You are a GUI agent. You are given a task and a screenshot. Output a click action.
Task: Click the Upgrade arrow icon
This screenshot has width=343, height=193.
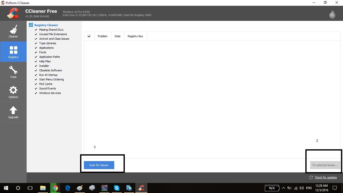pos(13,110)
